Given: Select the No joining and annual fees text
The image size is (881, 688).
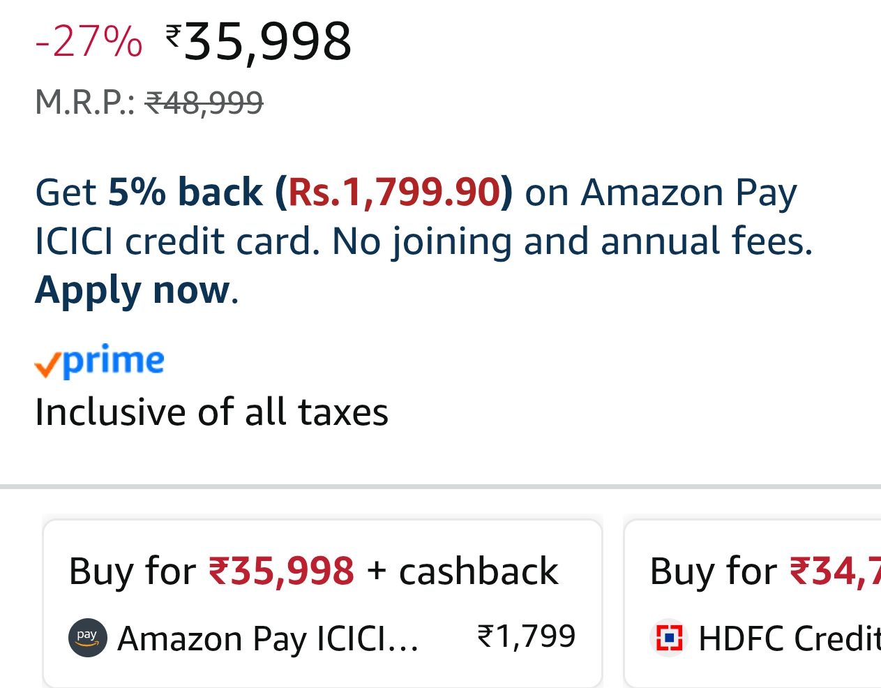Looking at the screenshot, I should pyautogui.click(x=572, y=241).
